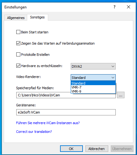Enable the Protokolle Erstellen checkbox
This screenshot has height=155, width=137.
(18, 55)
